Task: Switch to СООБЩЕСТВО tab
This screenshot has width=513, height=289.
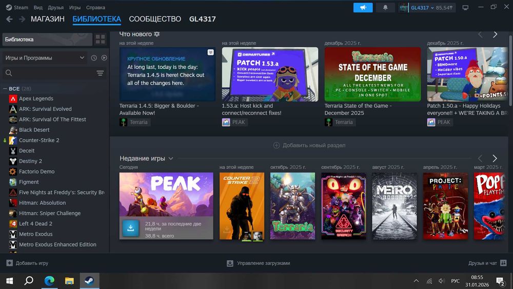Action: click(155, 19)
